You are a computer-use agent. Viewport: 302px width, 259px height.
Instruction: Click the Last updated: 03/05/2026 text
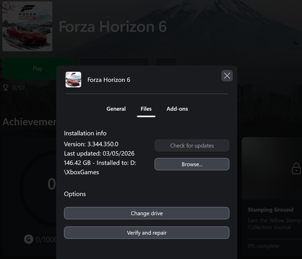pos(99,154)
